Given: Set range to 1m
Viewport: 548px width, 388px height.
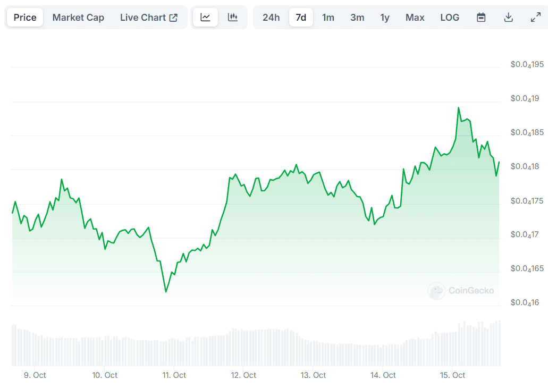Looking at the screenshot, I should point(328,18).
